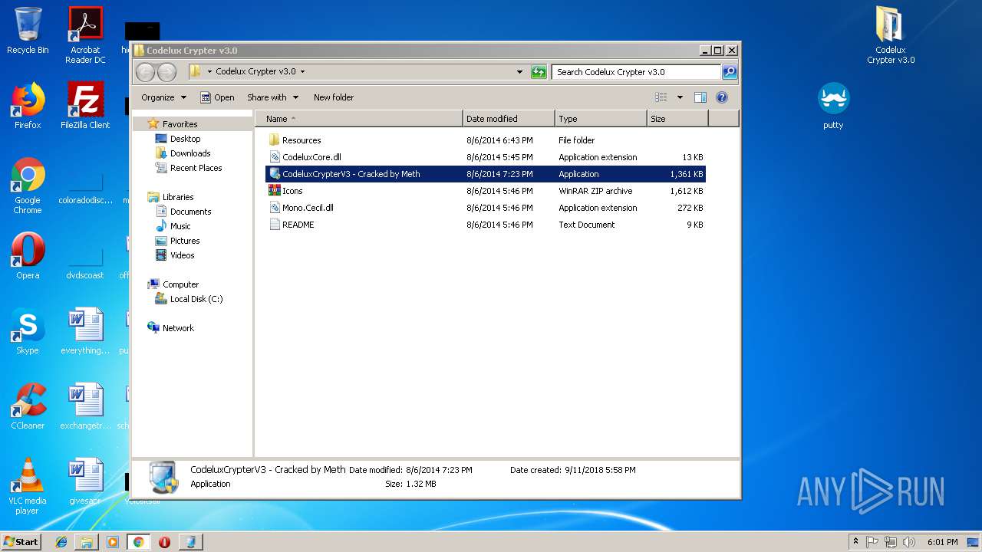Sort by Date modified column header
The width and height of the screenshot is (982, 552).
pyautogui.click(x=509, y=119)
